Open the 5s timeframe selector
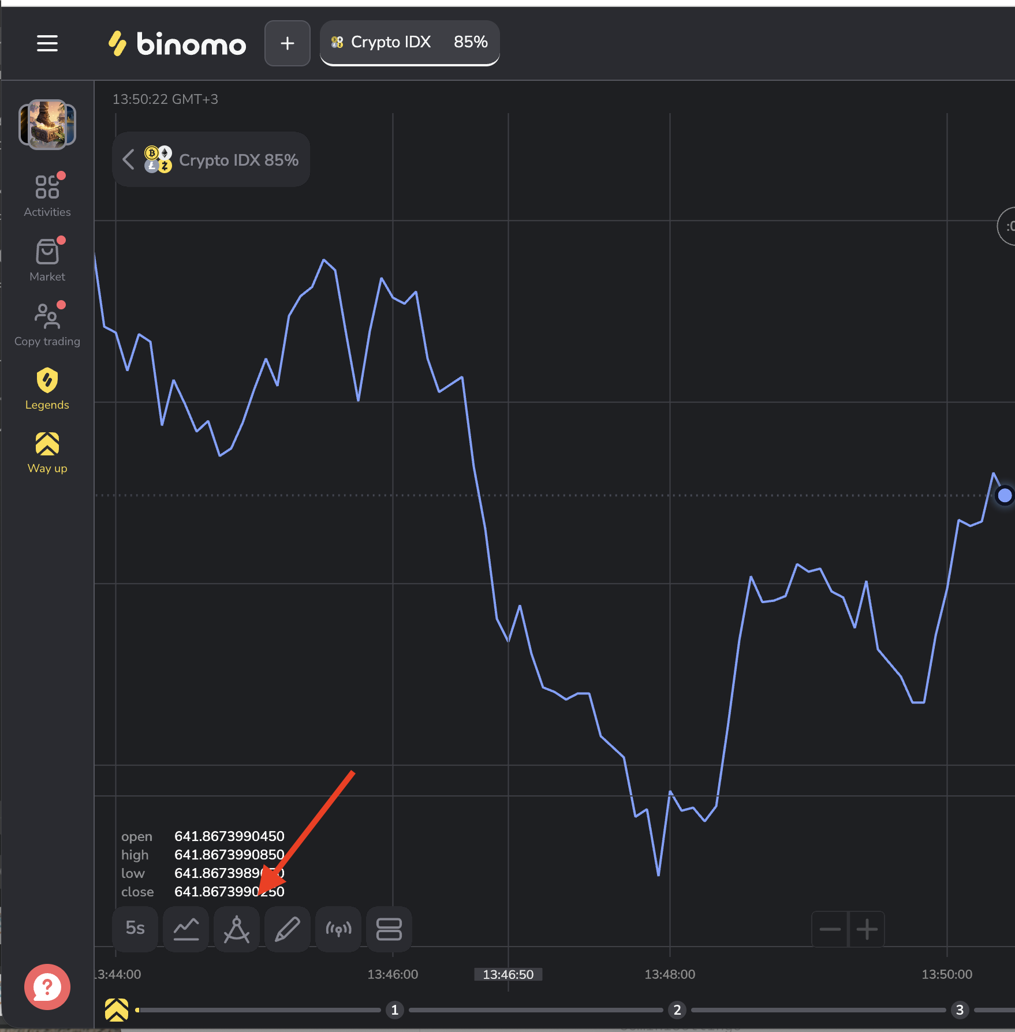Screen dimensions: 1015x1032 (135, 928)
